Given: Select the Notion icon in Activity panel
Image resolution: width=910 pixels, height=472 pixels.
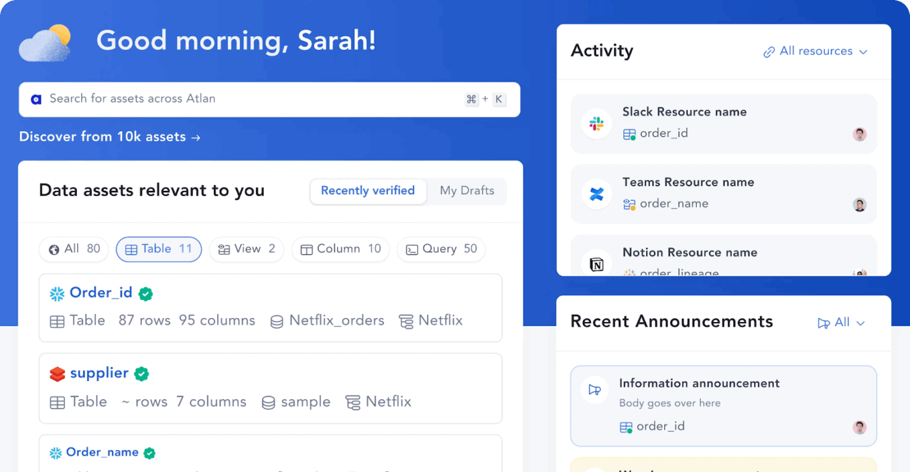Looking at the screenshot, I should click(x=596, y=264).
